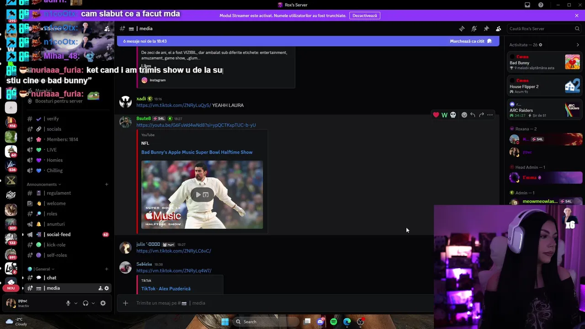This screenshot has width=585, height=329.
Task: Open user settings gear
Action: tap(103, 303)
